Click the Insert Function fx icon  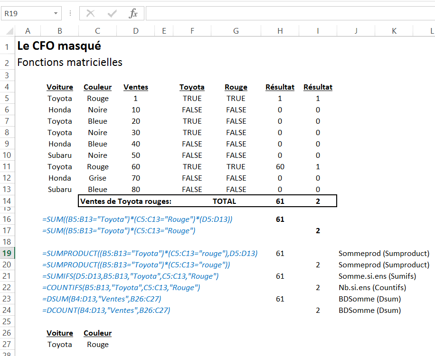(x=133, y=14)
